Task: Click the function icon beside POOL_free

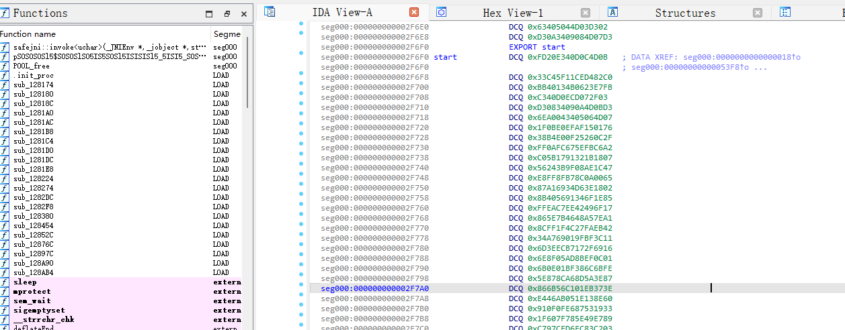Action: [x=5, y=66]
